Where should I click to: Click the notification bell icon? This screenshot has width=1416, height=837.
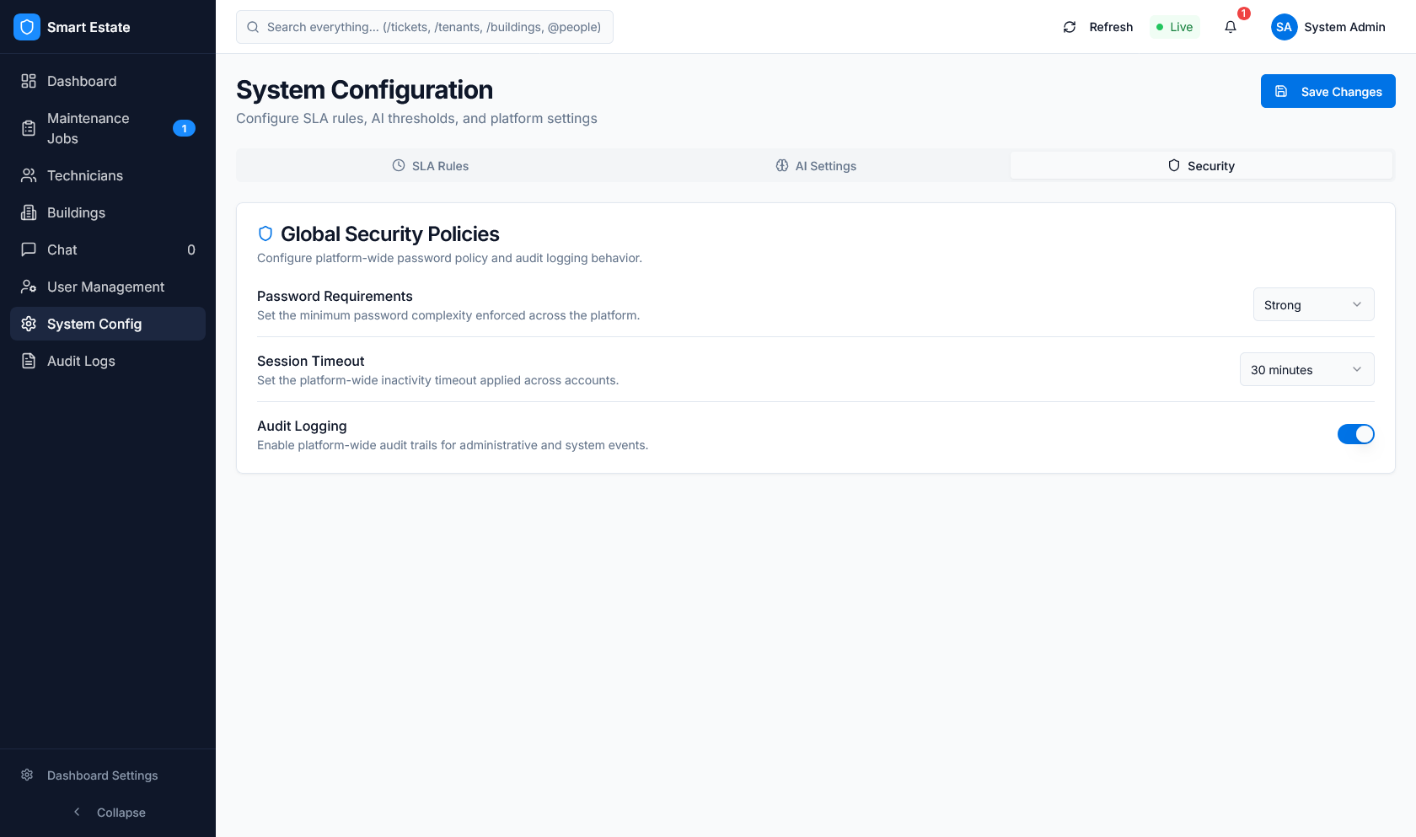(x=1230, y=27)
